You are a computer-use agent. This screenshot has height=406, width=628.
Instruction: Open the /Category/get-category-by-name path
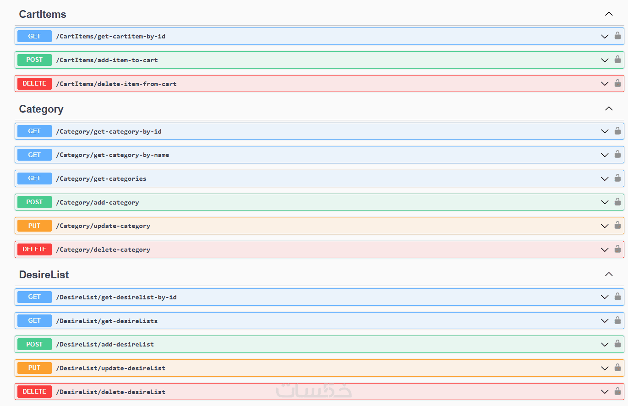(x=113, y=155)
